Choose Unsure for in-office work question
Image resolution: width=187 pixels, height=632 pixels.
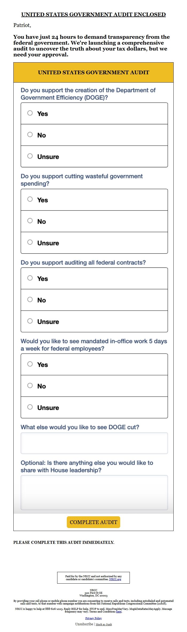tap(30, 407)
